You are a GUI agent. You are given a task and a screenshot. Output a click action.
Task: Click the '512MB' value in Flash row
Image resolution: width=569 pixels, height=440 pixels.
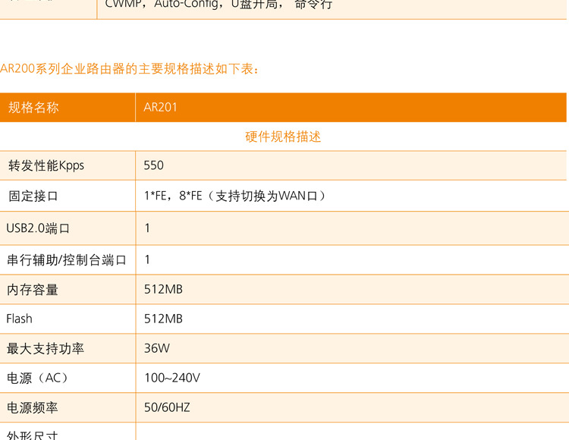[x=163, y=319]
